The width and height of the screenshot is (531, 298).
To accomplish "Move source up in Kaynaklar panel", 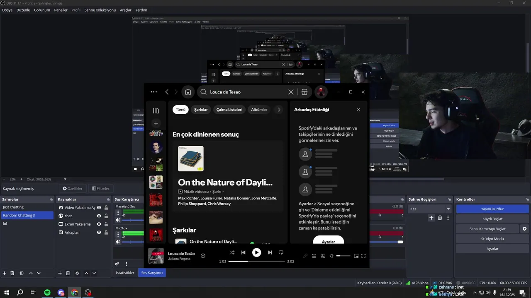I will click(x=86, y=273).
